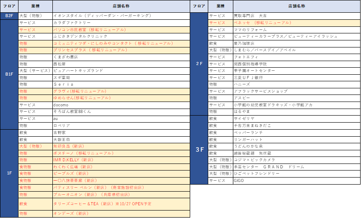361x218 pixels.
Task: Select 大型(サービス) category in ピュアハートキッズランド row
Action: click(x=36, y=71)
